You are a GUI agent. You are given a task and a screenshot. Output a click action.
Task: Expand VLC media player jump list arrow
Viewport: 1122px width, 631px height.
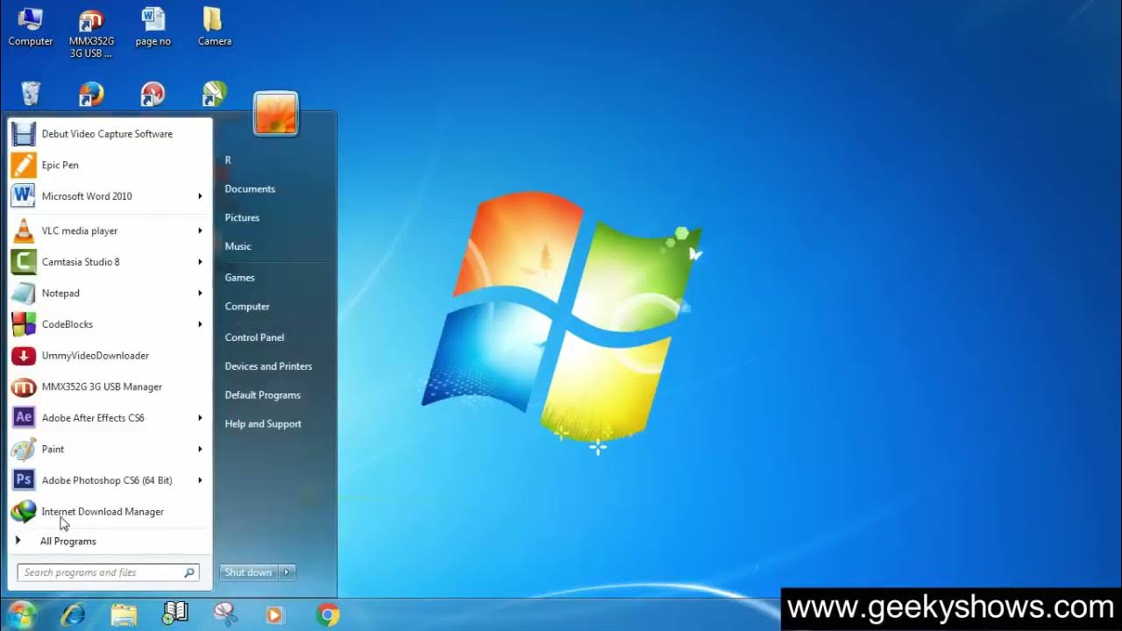201,230
